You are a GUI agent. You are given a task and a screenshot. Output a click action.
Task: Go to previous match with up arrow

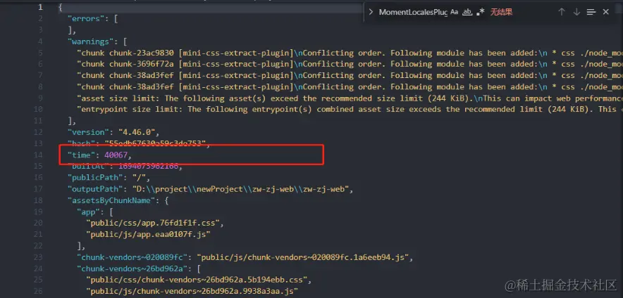pyautogui.click(x=562, y=12)
